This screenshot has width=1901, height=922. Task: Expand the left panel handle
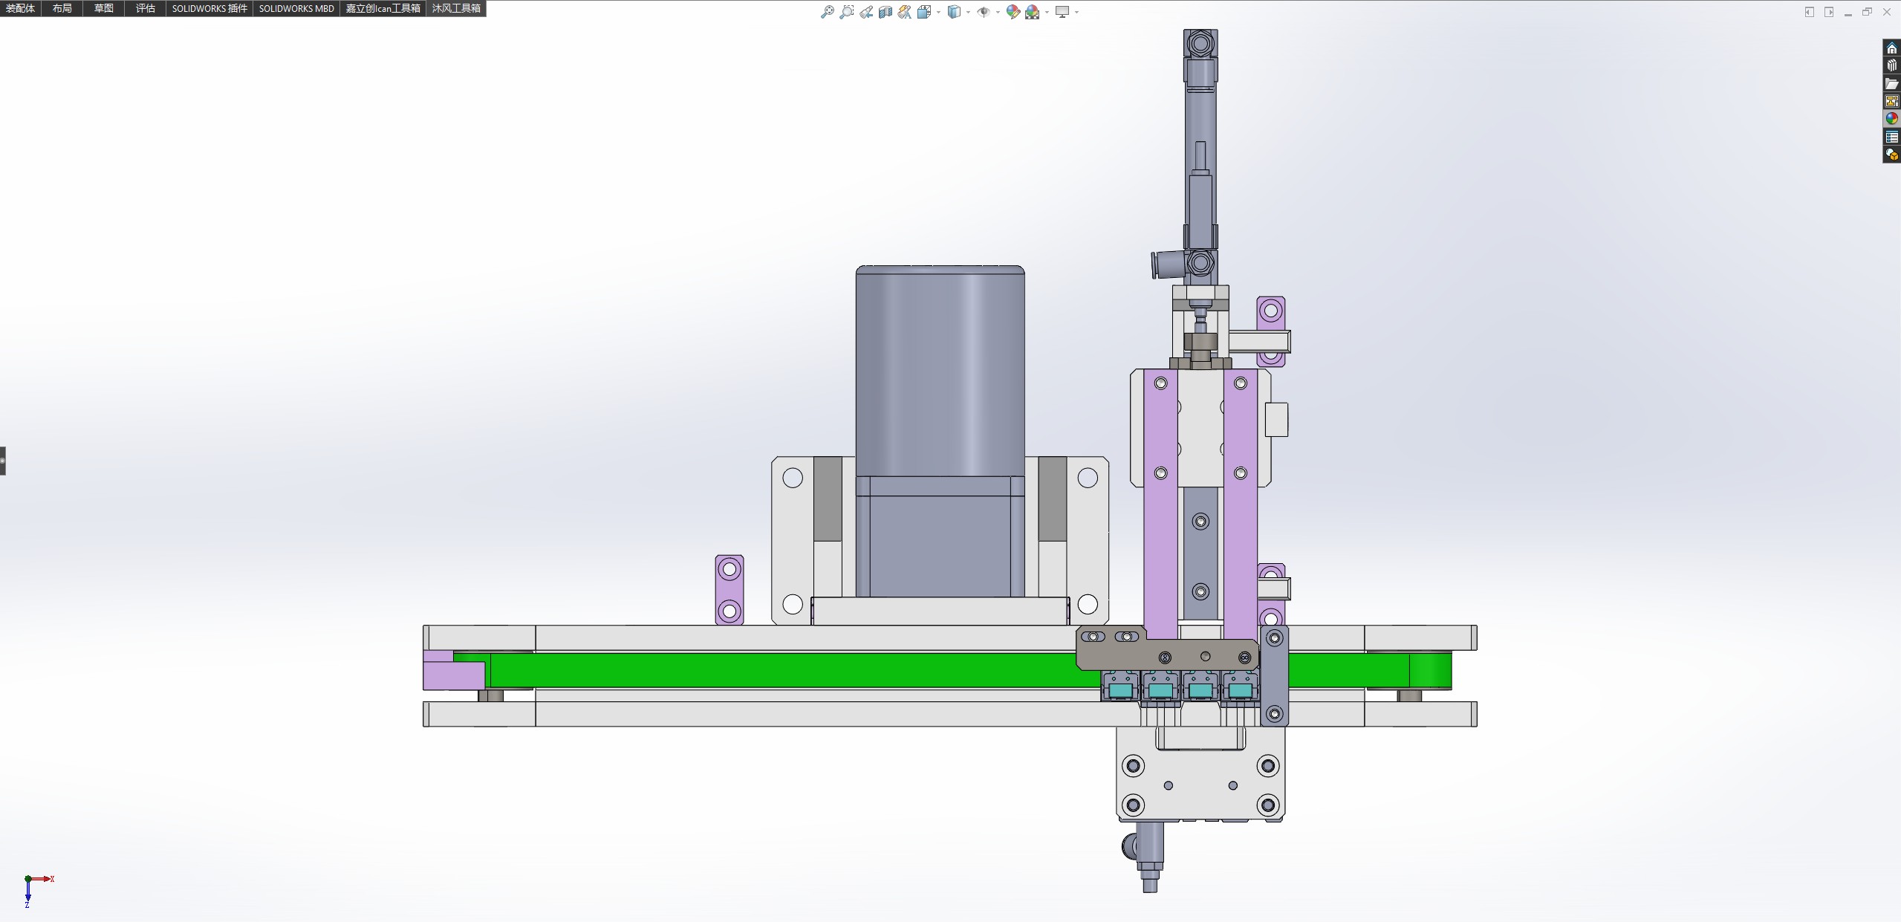(3, 461)
